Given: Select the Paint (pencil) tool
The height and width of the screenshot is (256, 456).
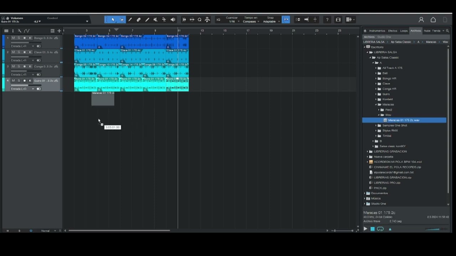Looking at the screenshot, I should coord(147,20).
